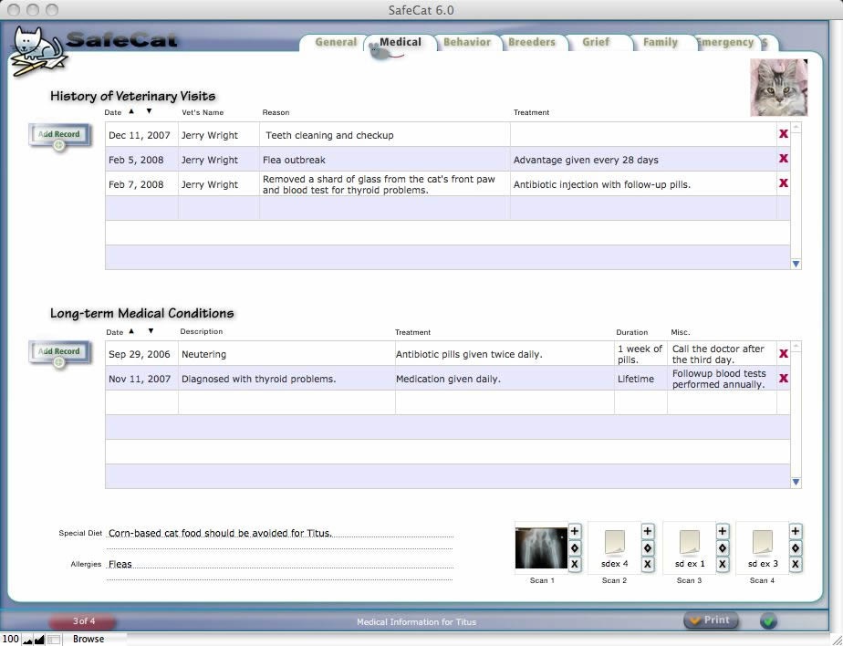Add image to Scan 1 with plus button

pos(574,531)
